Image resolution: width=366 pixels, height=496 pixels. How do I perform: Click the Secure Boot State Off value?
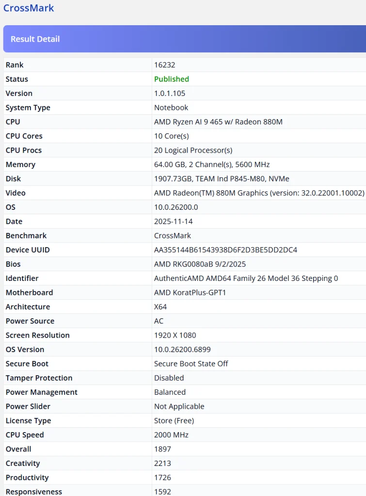click(191, 364)
